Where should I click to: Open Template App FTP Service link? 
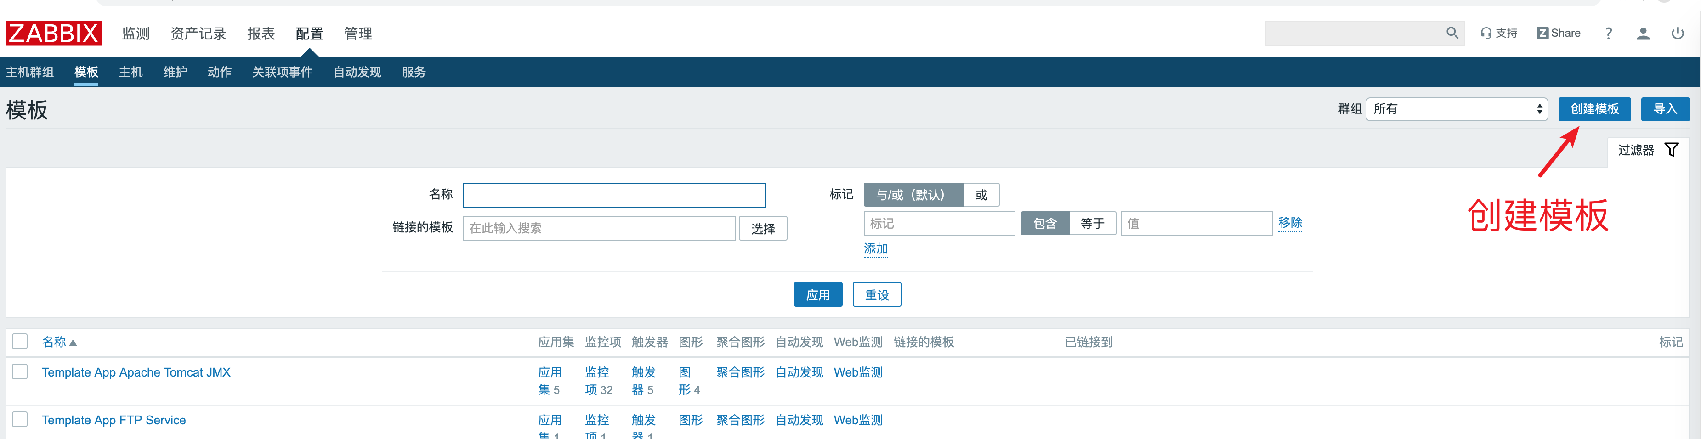coord(113,420)
